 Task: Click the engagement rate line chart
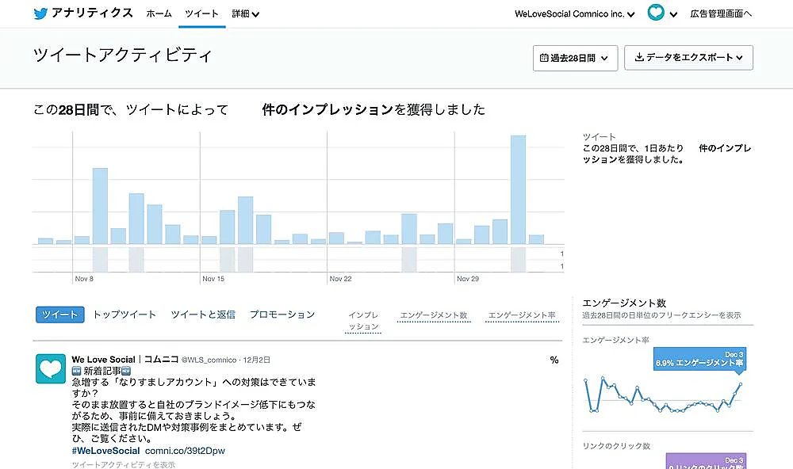(662, 396)
